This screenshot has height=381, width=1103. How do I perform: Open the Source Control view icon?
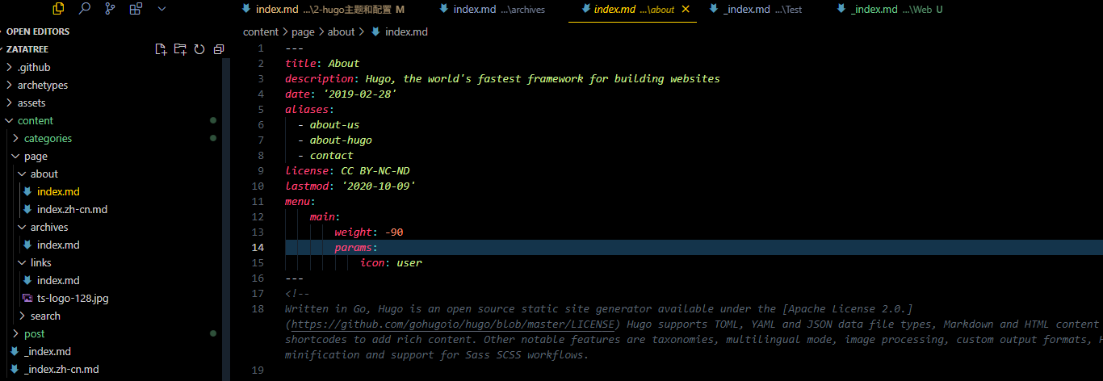pyautogui.click(x=110, y=9)
